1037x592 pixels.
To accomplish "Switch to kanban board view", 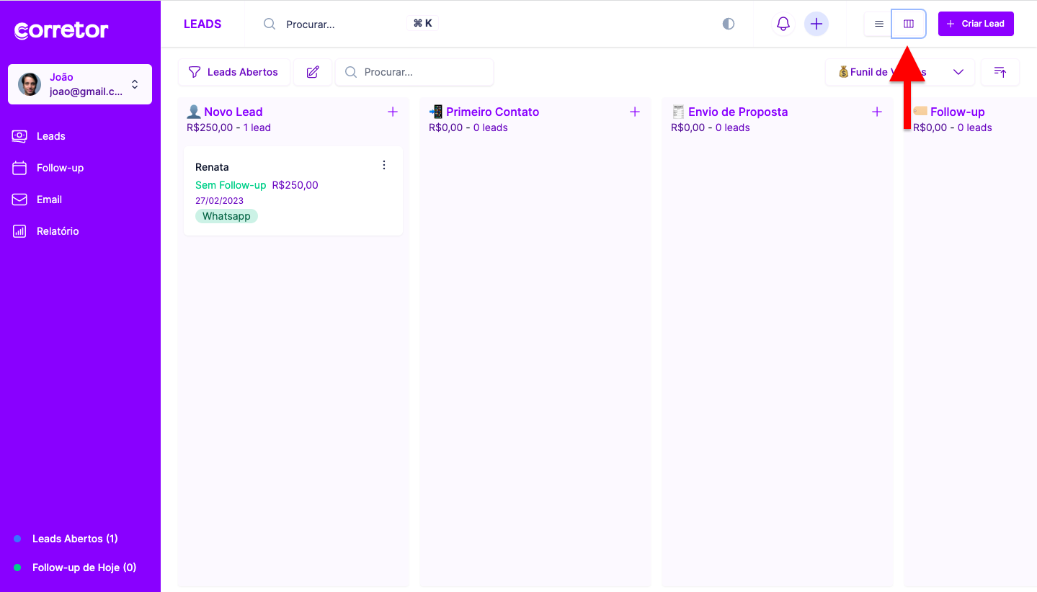I will (x=909, y=24).
